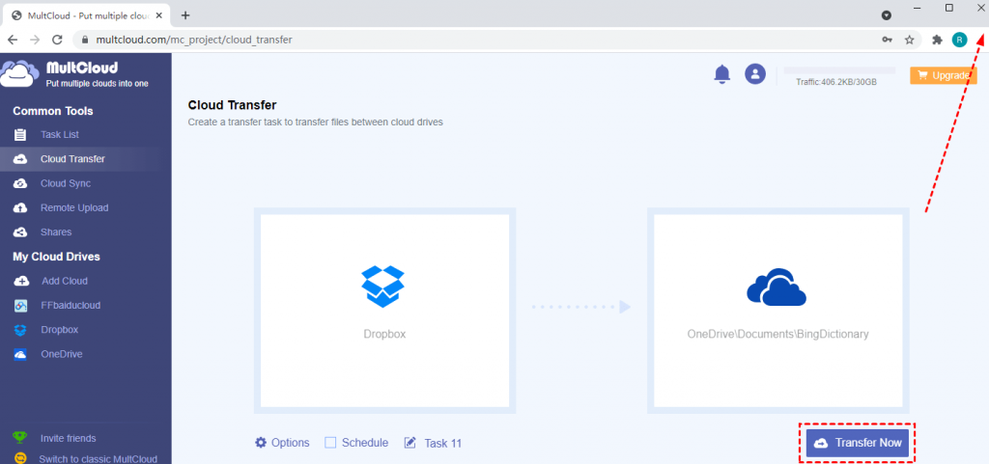Click Add Cloud link
Image resolution: width=989 pixels, height=464 pixels.
(x=65, y=282)
